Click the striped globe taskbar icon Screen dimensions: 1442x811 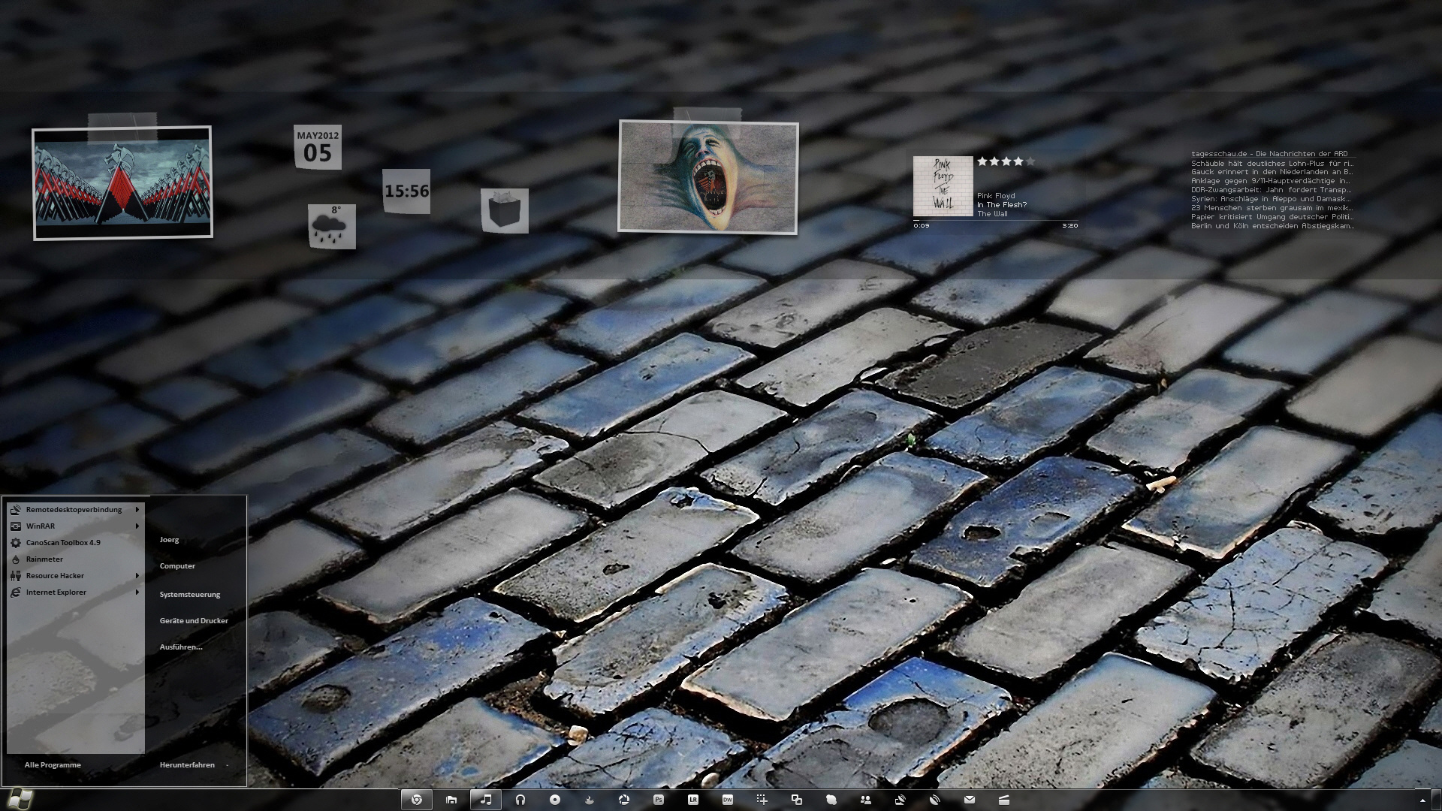tap(935, 800)
